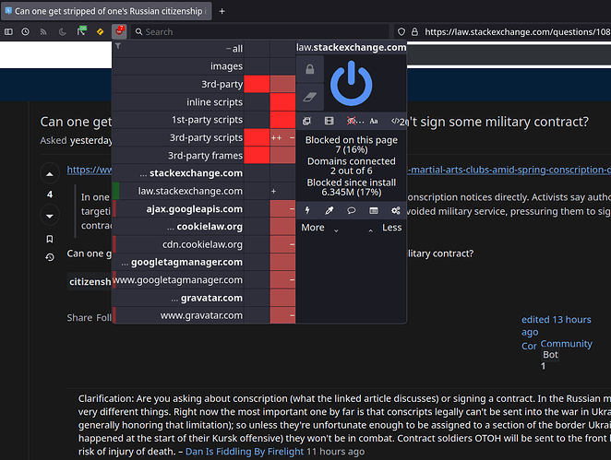
Task: Click the funnel filter icon in firewall pane
Action: click(x=118, y=46)
